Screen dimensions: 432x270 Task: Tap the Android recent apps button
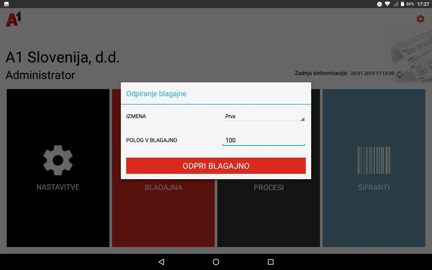tap(270, 262)
